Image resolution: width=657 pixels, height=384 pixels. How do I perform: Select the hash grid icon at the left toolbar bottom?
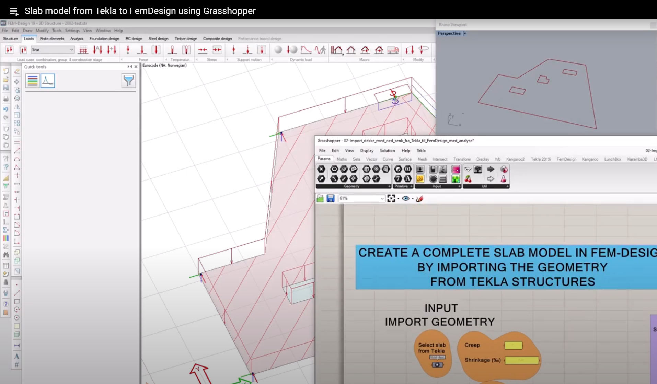tap(16, 365)
